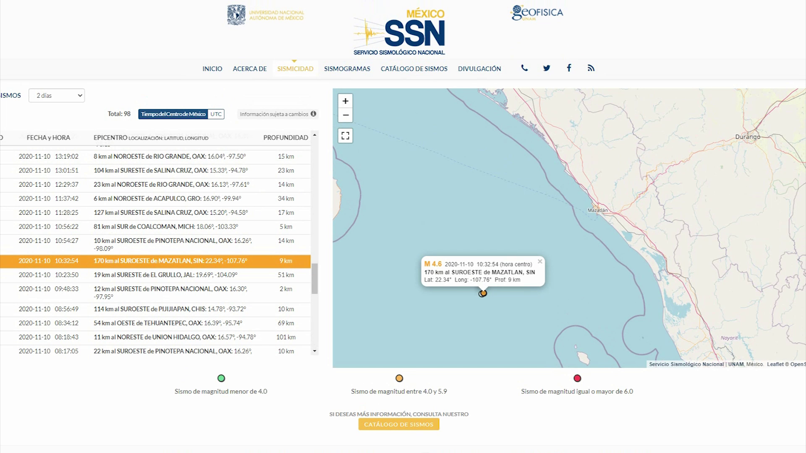Click scroll-down arrow of earthquake table
Viewport: 806px width, 453px height.
pyautogui.click(x=314, y=351)
